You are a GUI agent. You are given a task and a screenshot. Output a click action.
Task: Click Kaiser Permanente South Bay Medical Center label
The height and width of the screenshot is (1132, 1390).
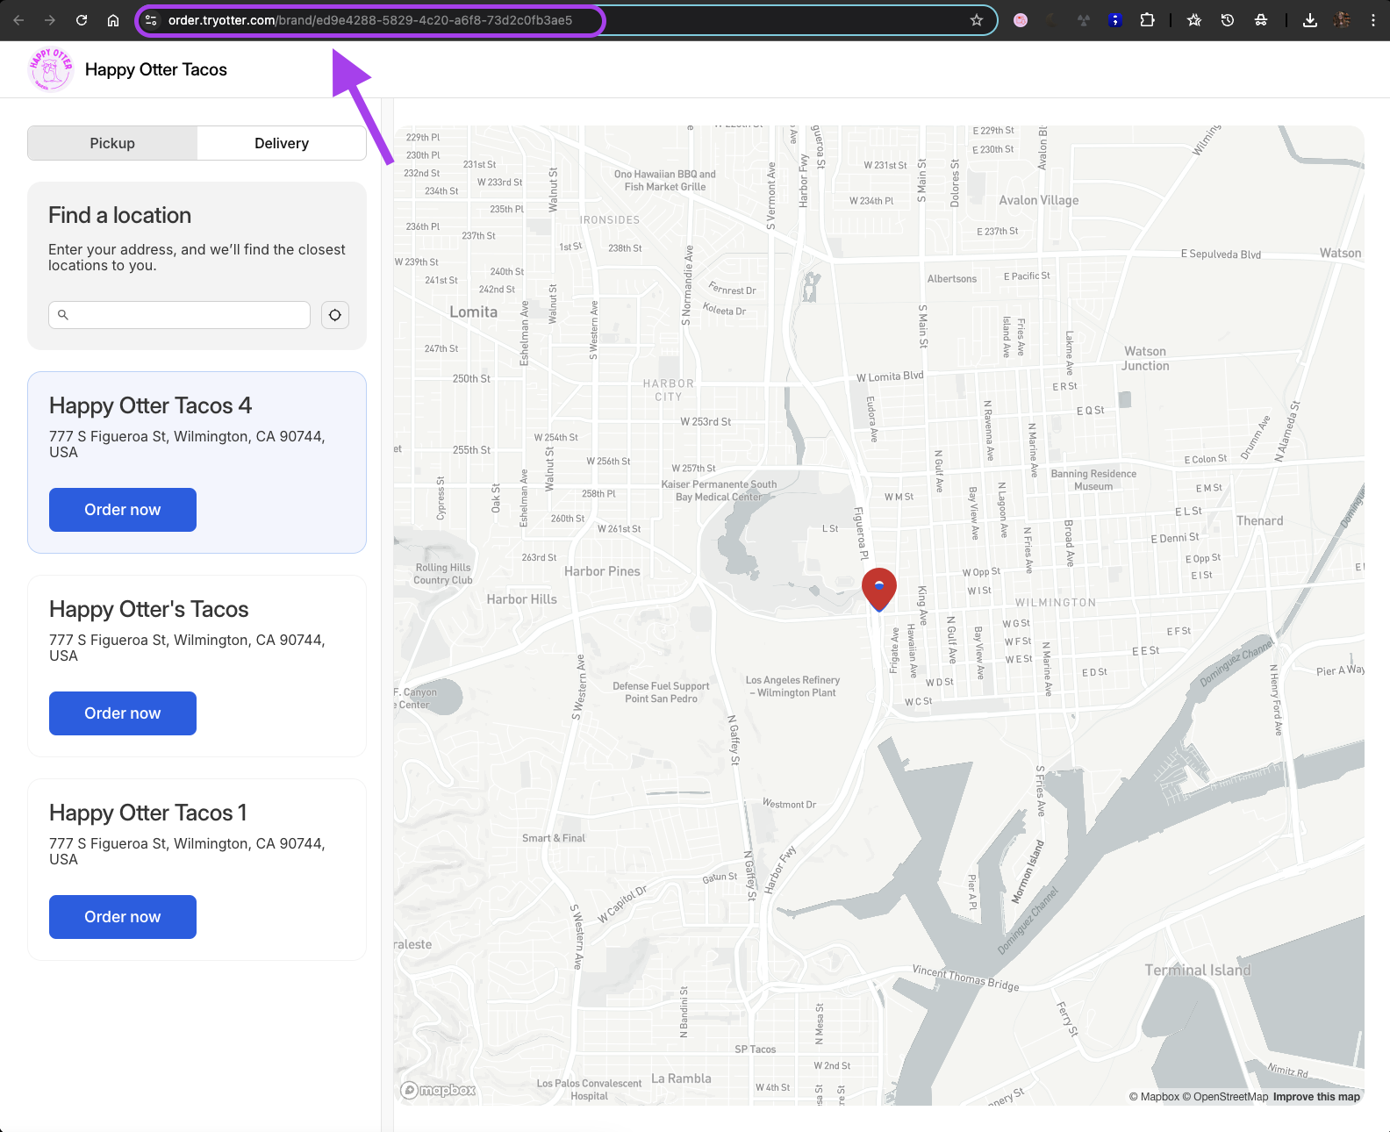[x=719, y=491]
